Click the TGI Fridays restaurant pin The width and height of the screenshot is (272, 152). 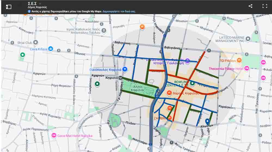[239, 60]
